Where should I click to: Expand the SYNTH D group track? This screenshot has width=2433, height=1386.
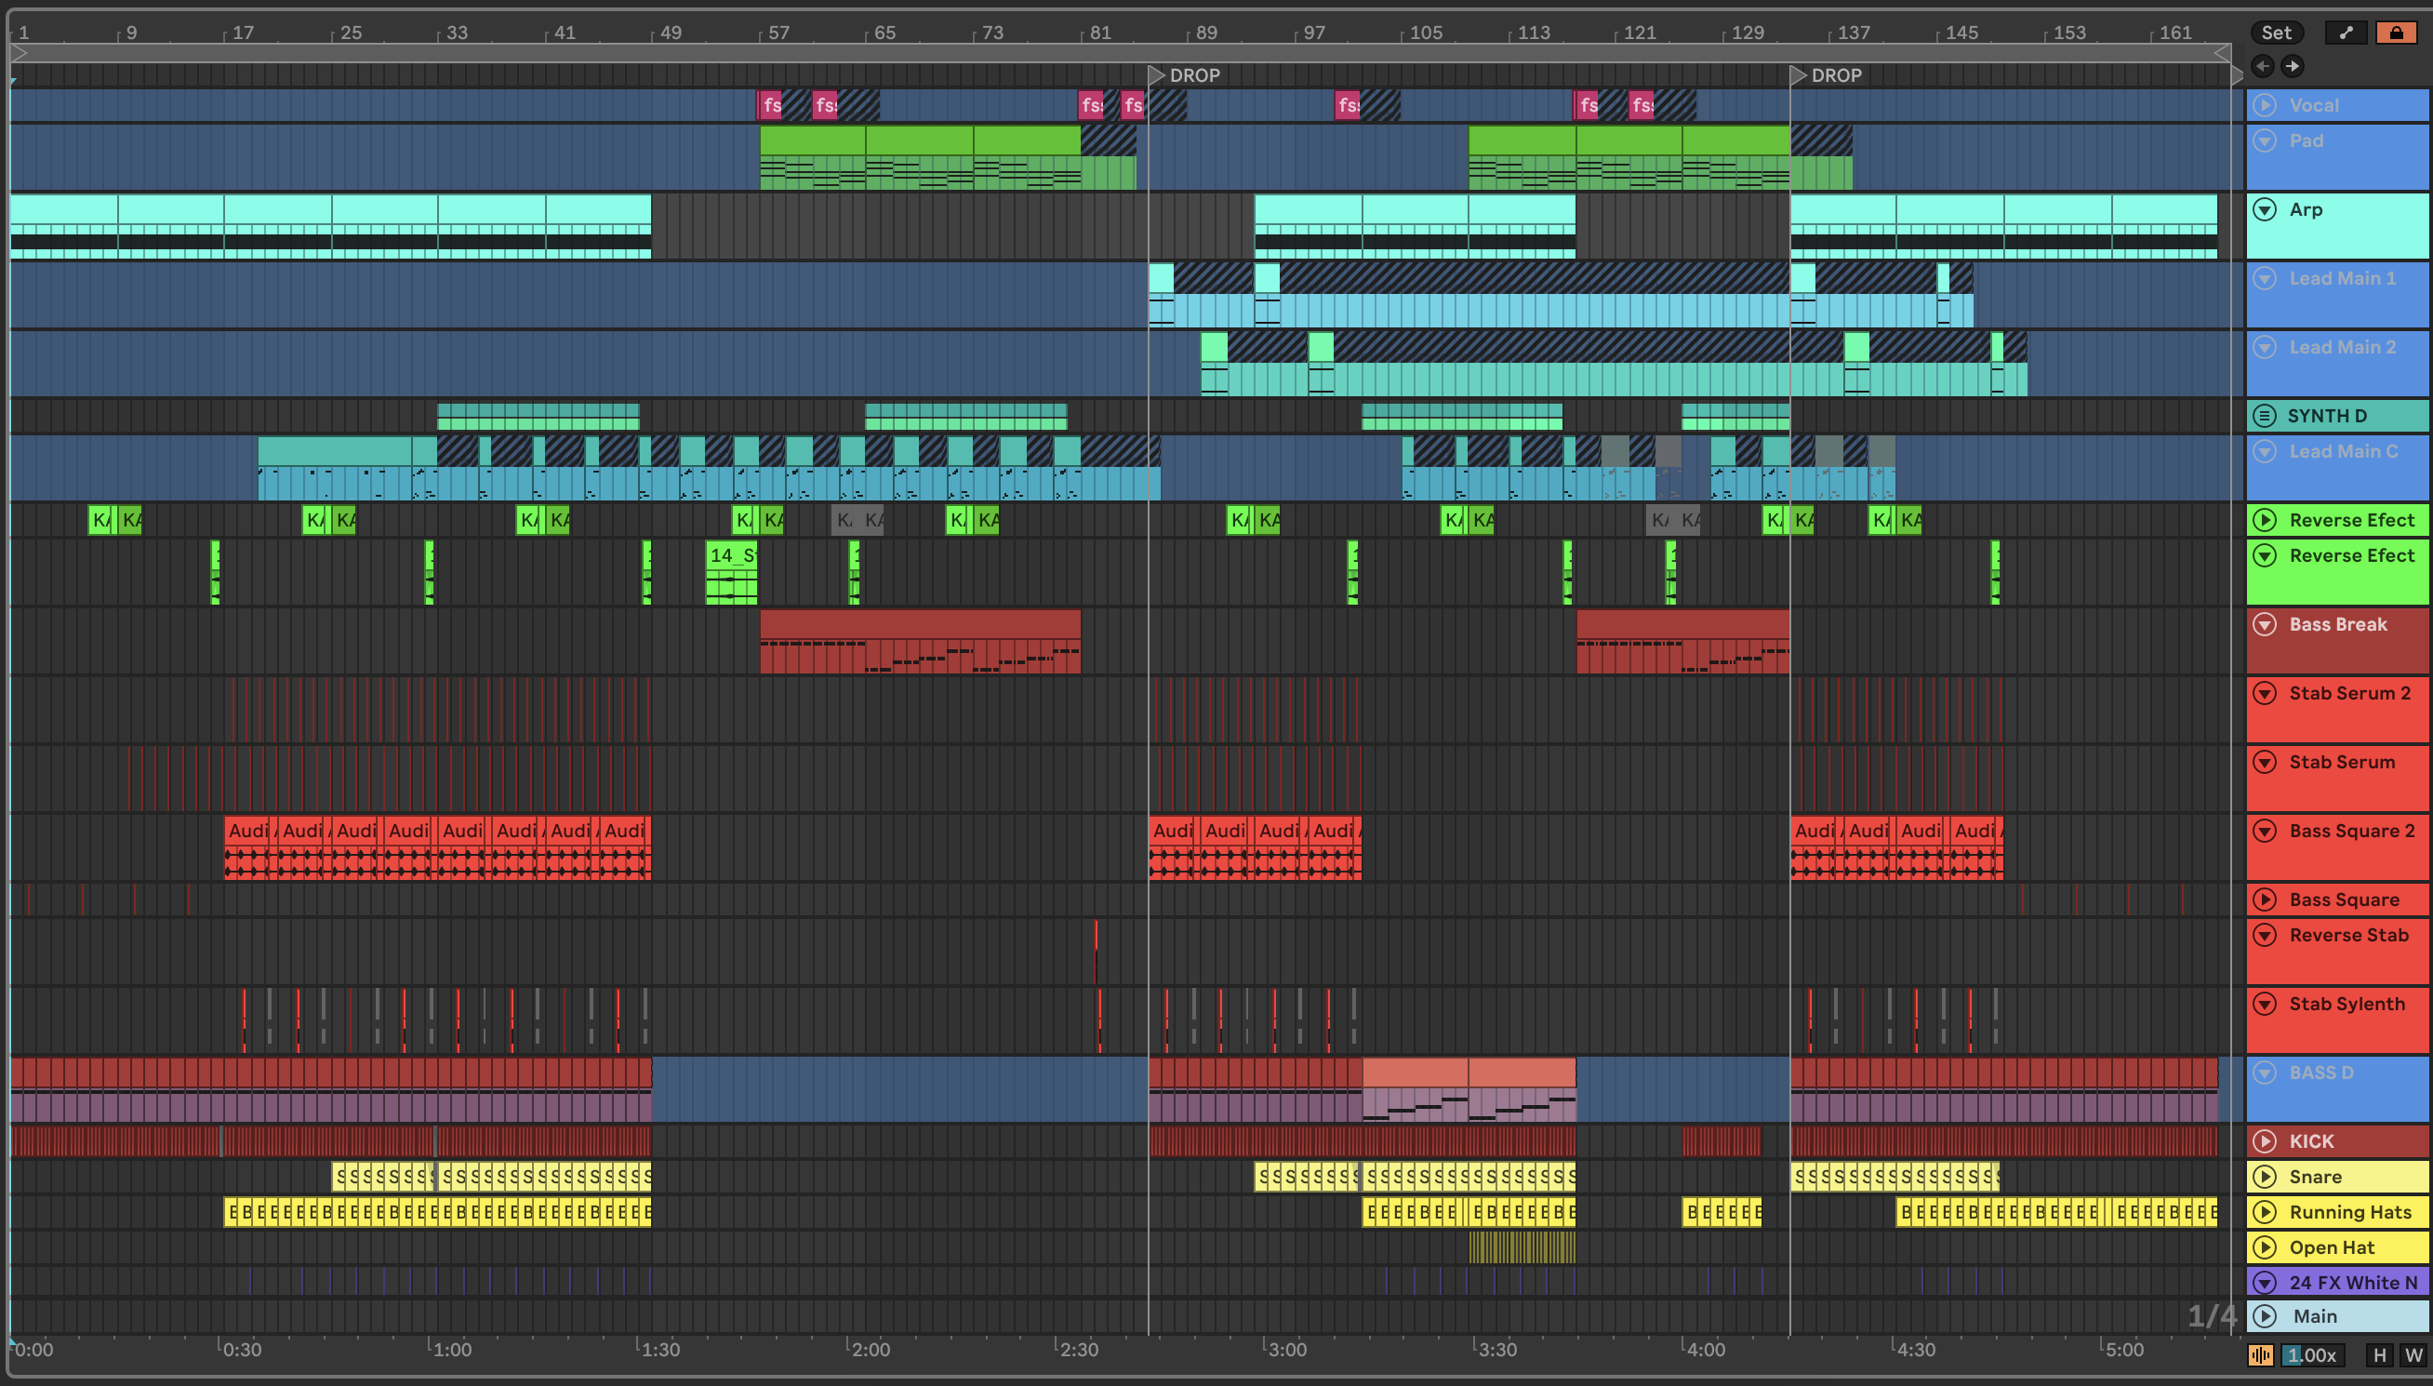[2265, 416]
